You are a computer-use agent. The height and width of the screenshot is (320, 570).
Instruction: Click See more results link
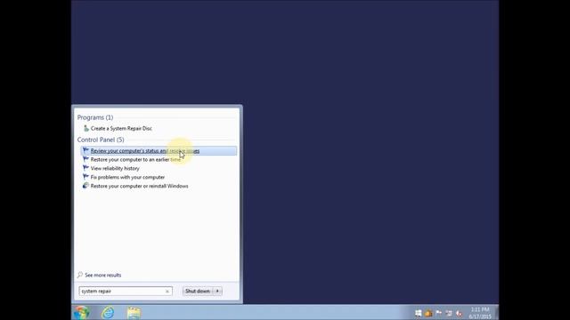[x=103, y=275]
